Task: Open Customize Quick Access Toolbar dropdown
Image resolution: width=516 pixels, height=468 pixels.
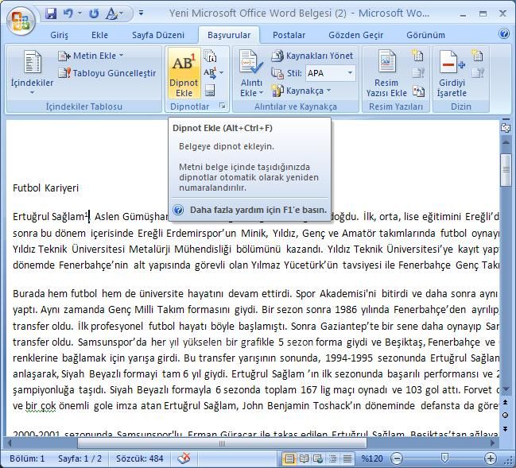Action: (x=141, y=14)
